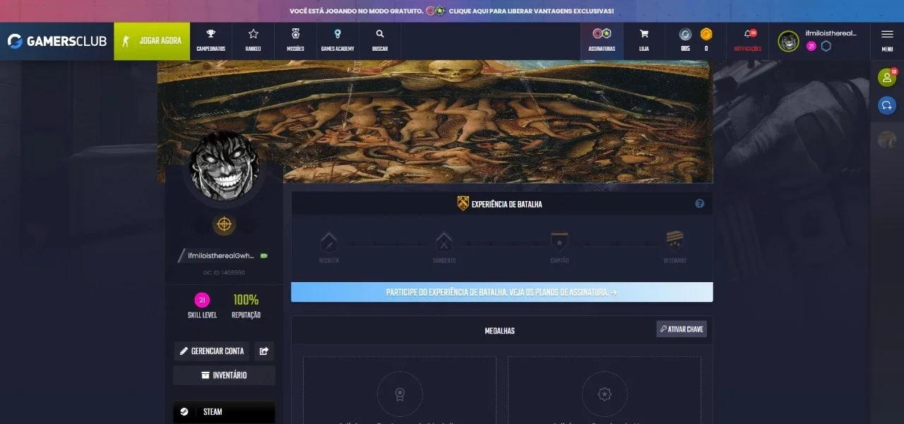
Task: Click the gold coin balance 0
Action: tap(706, 41)
